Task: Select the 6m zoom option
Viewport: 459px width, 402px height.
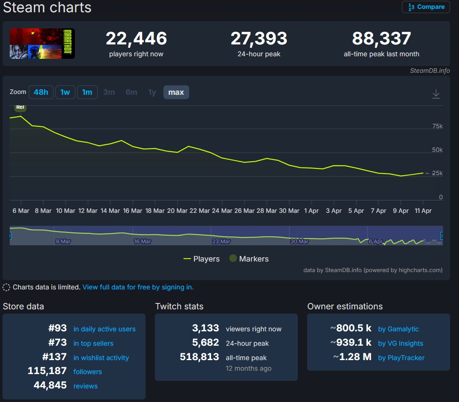Action: tap(132, 92)
